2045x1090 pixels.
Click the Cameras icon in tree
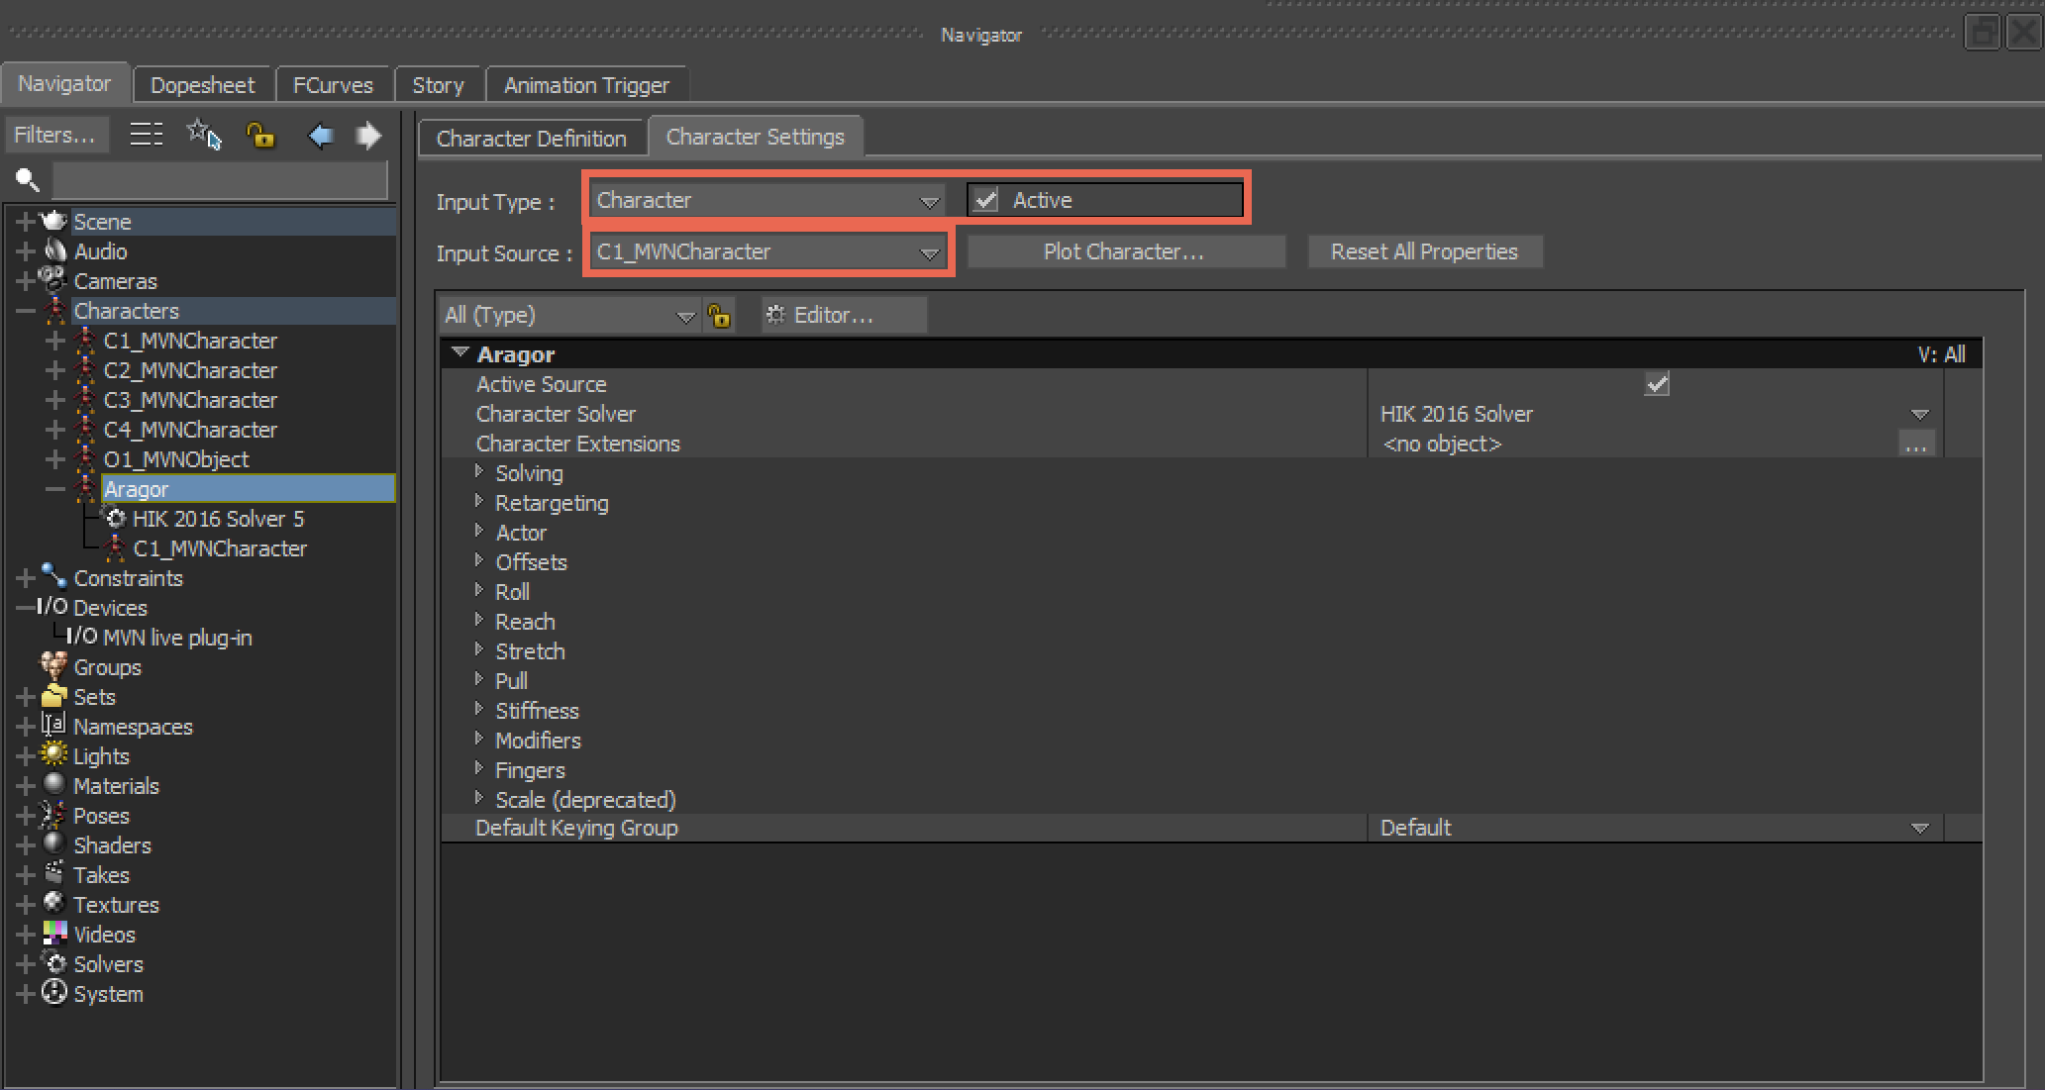point(53,280)
